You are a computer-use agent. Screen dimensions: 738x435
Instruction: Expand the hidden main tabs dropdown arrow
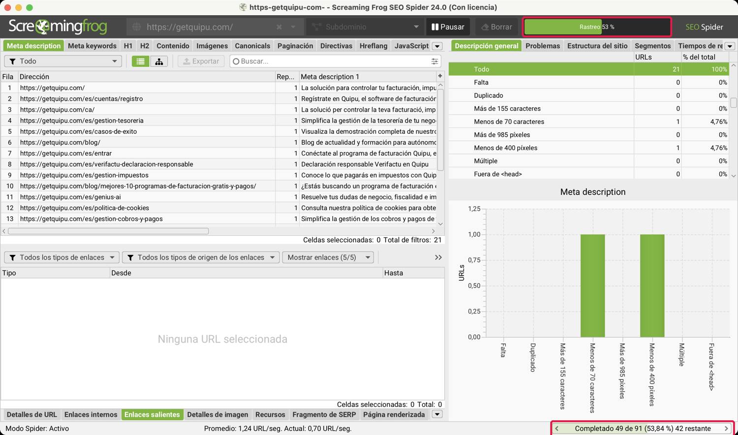437,46
